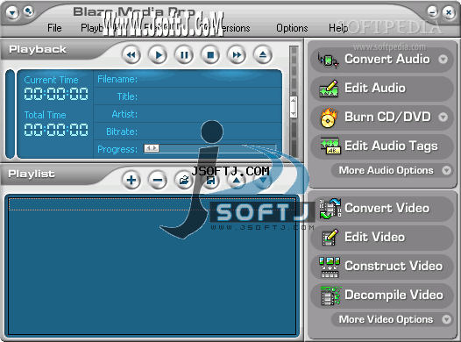Image resolution: width=461 pixels, height=342 pixels.
Task: Add a file with the playlist plus button
Action: pyautogui.click(x=131, y=180)
